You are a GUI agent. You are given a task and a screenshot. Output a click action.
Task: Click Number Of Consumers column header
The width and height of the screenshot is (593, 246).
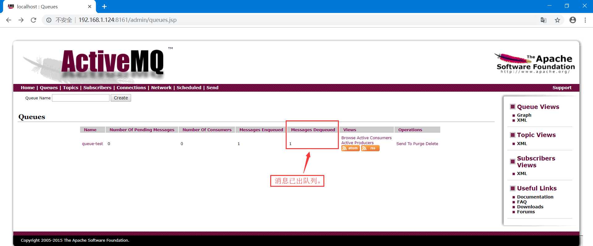pos(207,130)
